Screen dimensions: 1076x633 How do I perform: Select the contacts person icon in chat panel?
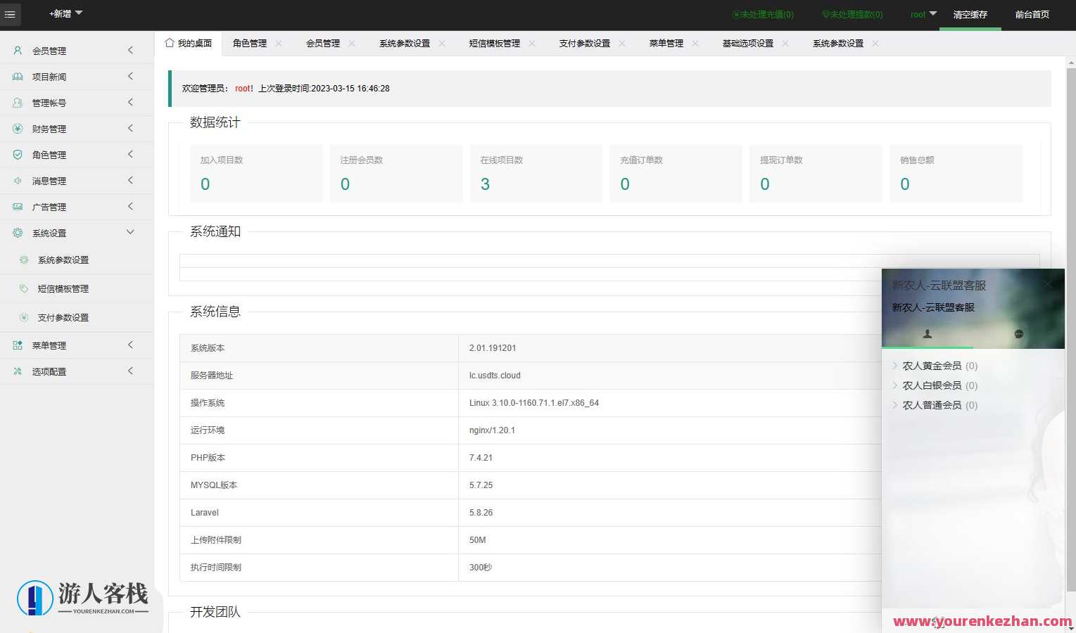point(928,334)
